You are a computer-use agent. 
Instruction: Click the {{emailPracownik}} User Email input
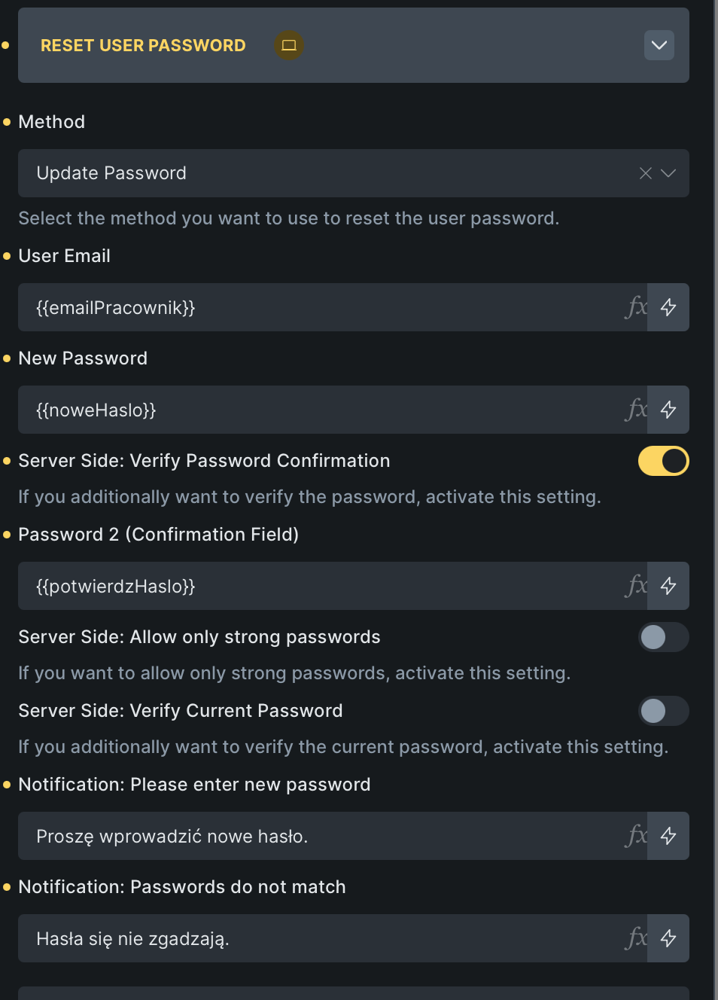tap(316, 307)
